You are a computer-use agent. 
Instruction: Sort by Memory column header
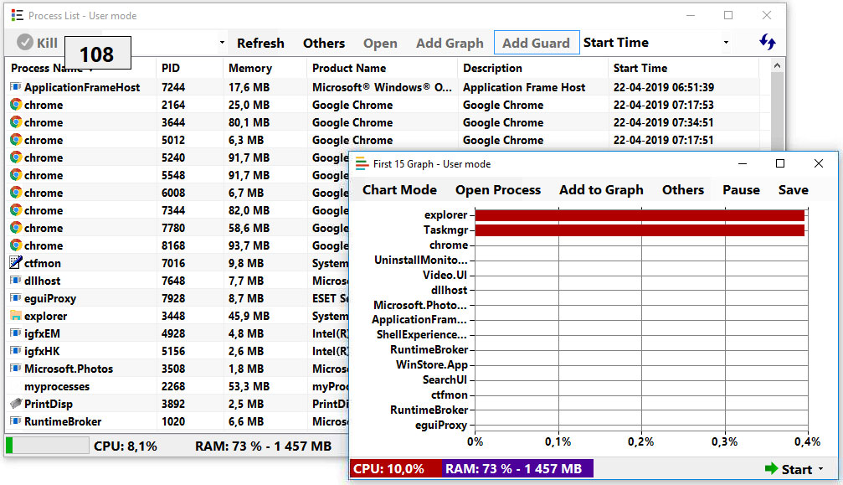pos(250,69)
